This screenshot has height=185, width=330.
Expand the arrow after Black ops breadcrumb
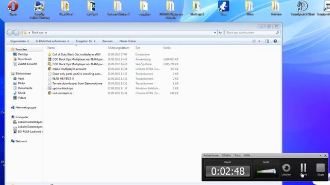(46, 33)
